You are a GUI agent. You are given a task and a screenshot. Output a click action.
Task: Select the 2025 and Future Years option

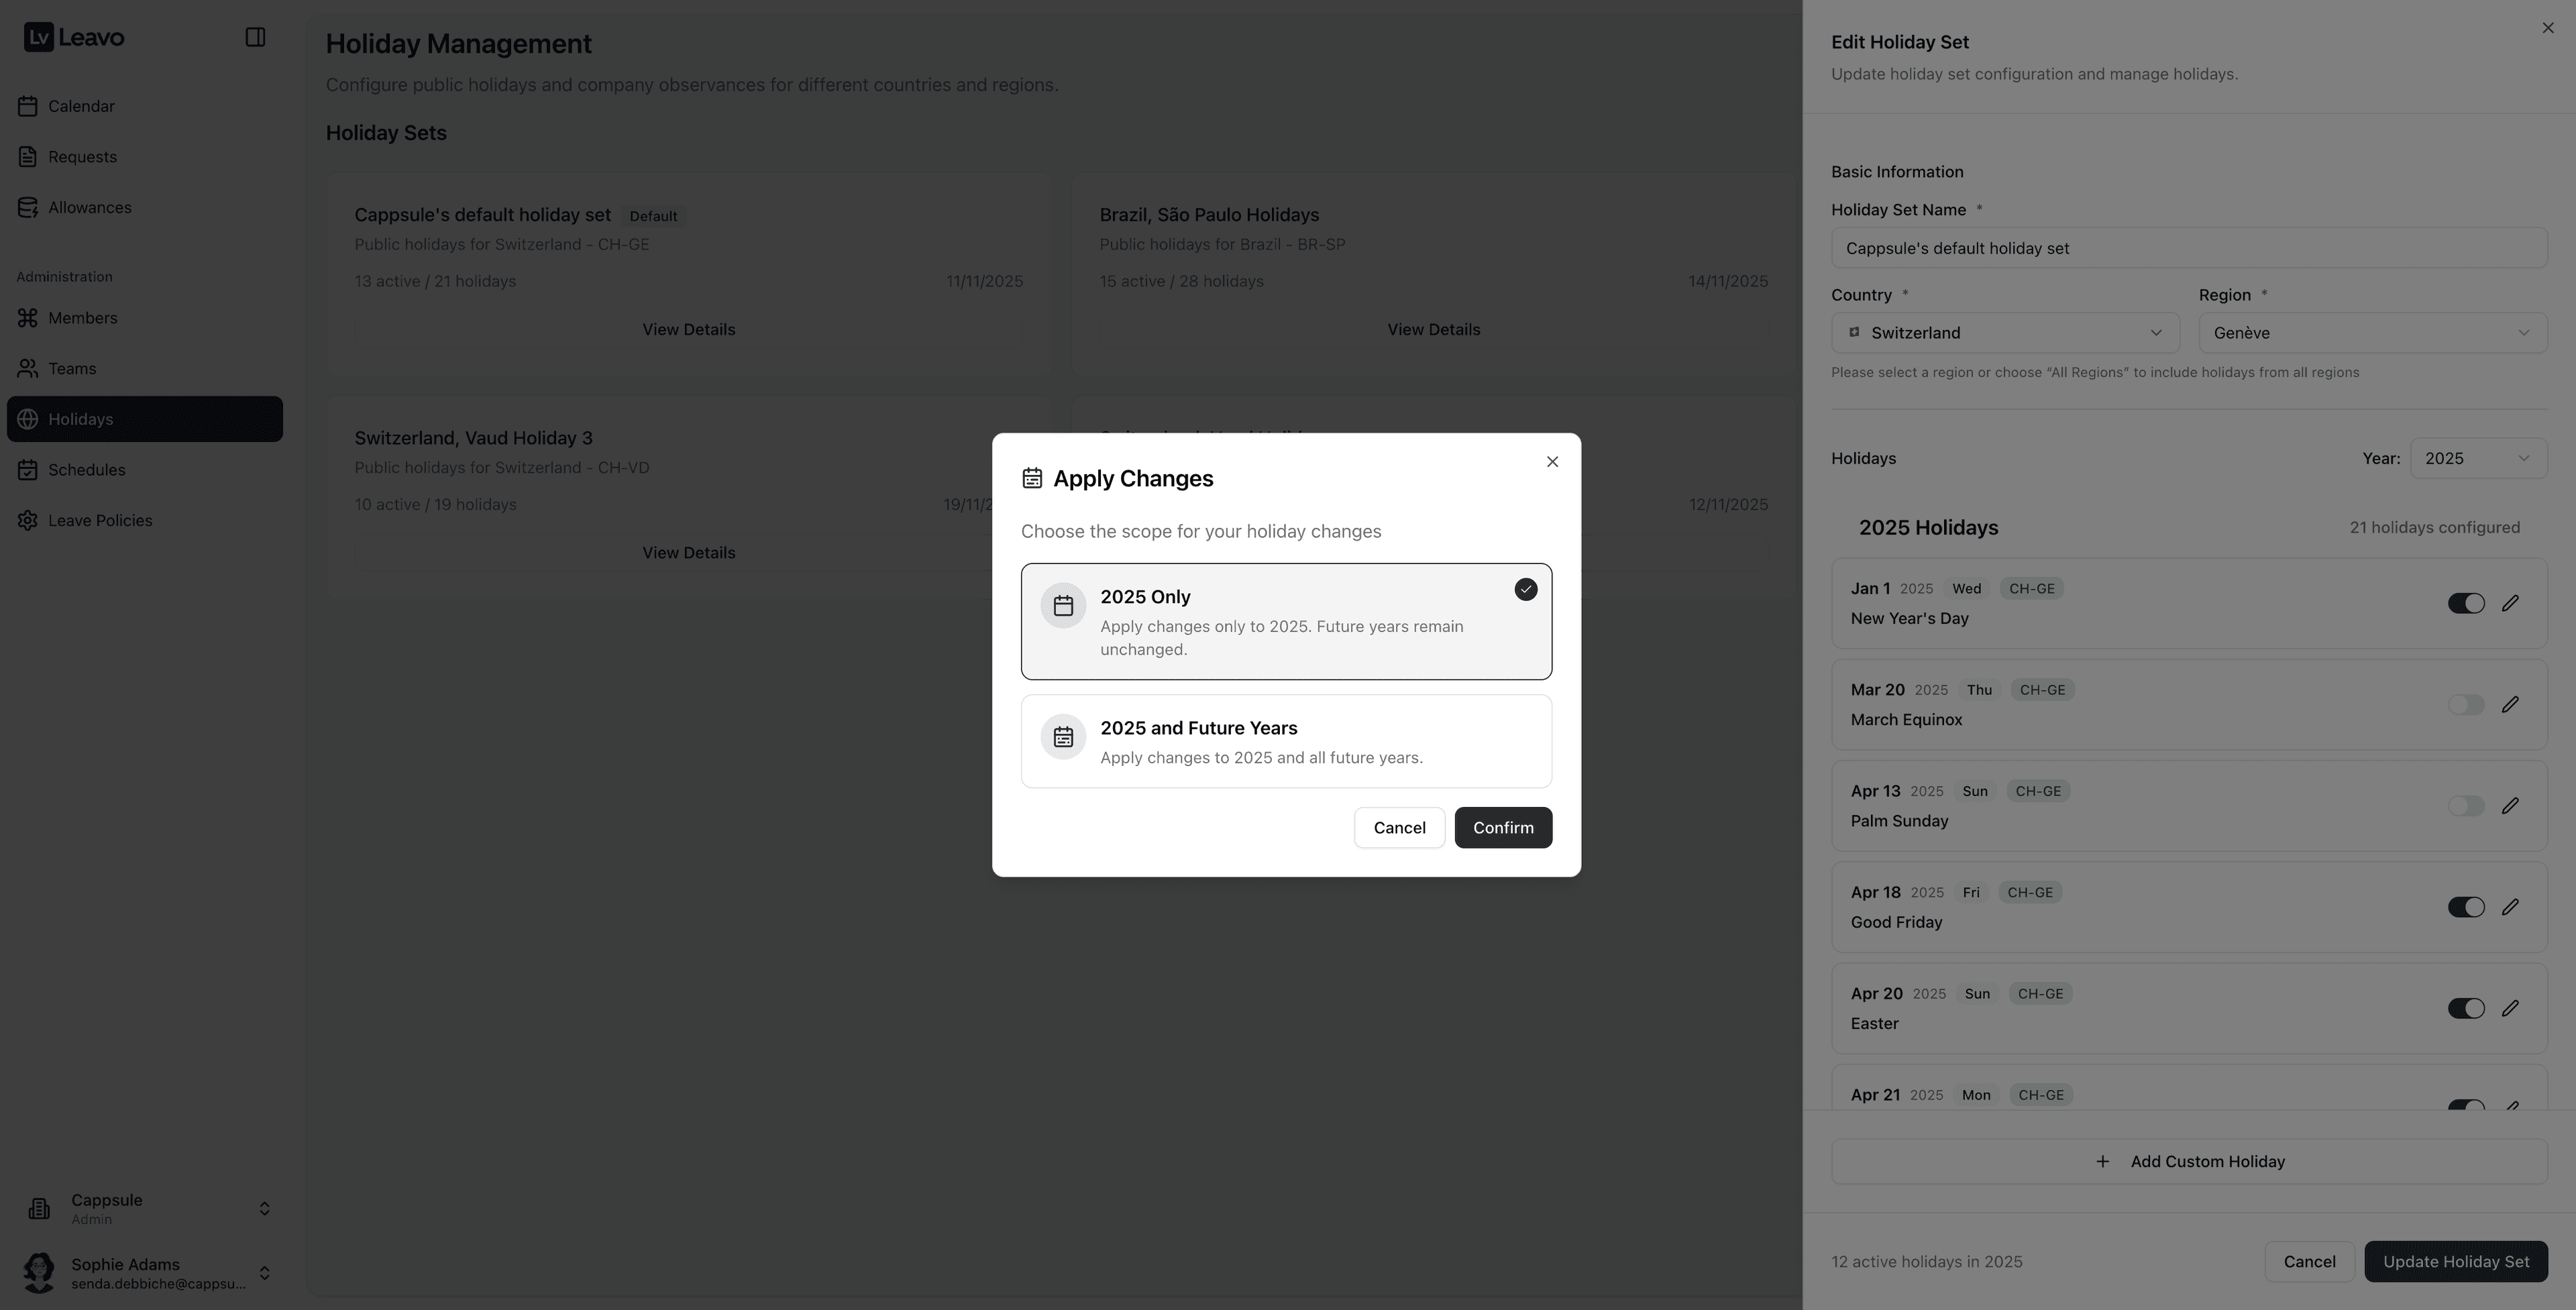tap(1286, 741)
